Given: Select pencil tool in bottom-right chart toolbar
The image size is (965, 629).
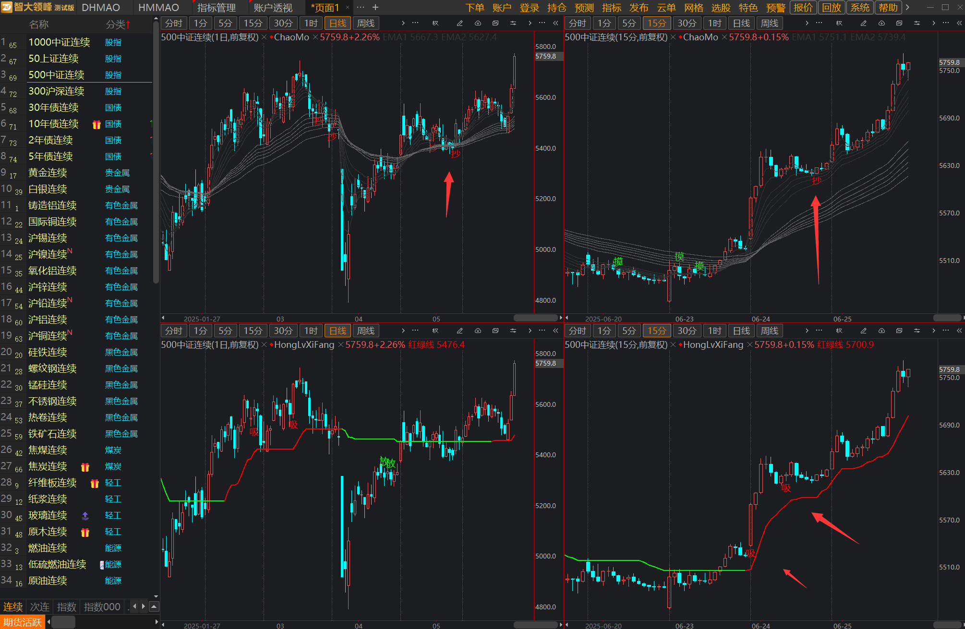Looking at the screenshot, I should [863, 331].
